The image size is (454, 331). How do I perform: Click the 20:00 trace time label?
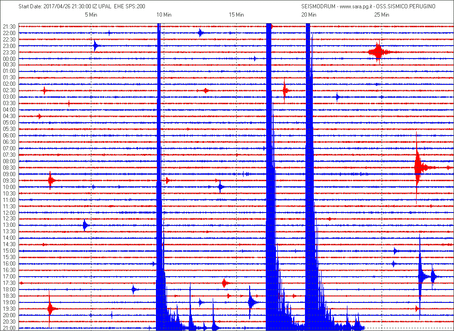click(9, 315)
